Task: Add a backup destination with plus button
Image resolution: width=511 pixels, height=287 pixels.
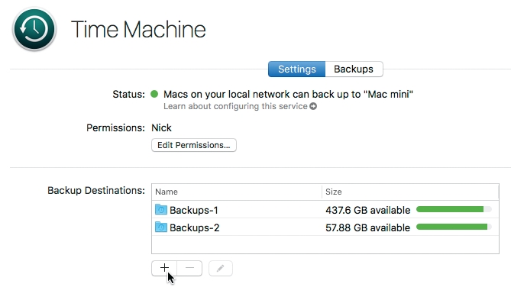Action: [x=164, y=268]
